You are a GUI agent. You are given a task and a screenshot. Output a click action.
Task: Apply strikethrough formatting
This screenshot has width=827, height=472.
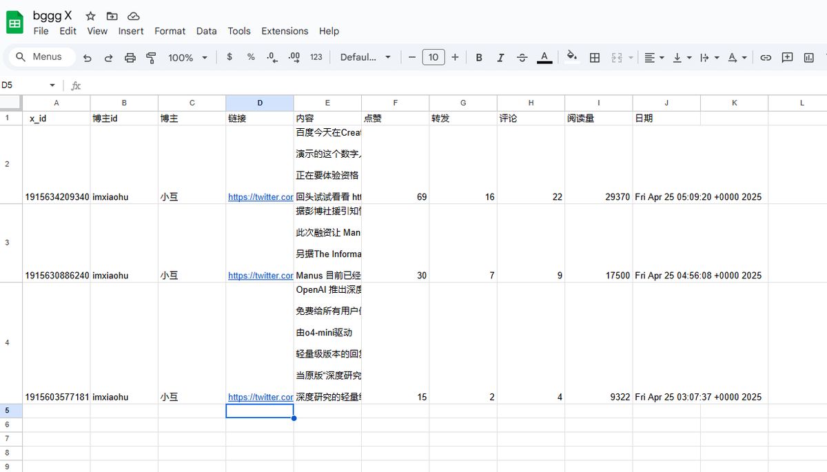pyautogui.click(x=522, y=57)
